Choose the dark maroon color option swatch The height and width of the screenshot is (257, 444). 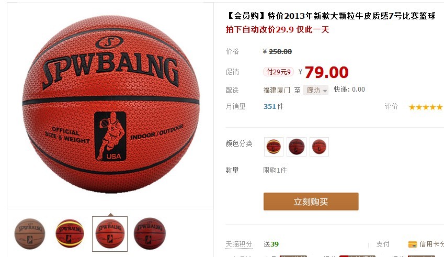pos(297,147)
